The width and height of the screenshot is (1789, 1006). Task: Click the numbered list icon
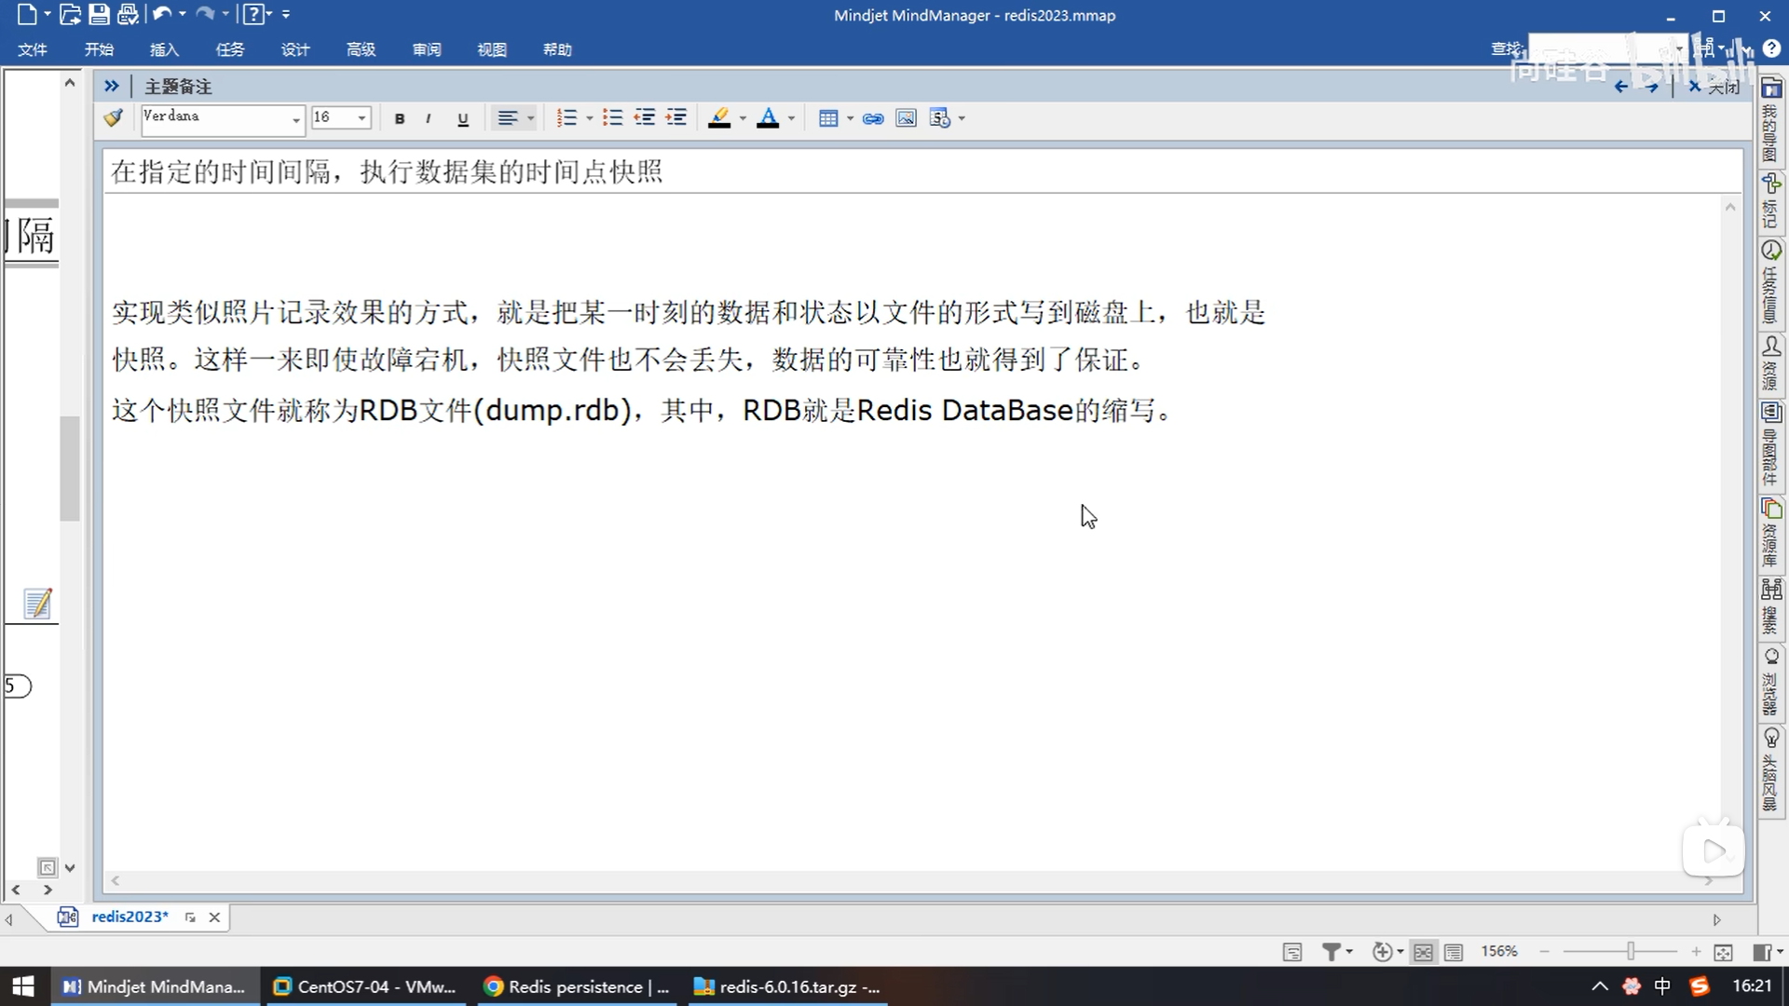coord(567,117)
